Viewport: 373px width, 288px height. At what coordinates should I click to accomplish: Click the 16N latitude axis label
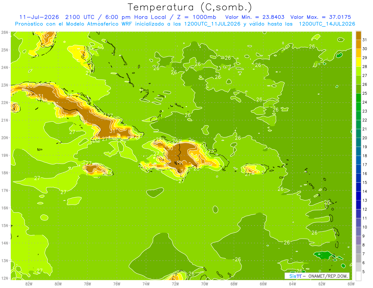[x=4, y=208]
